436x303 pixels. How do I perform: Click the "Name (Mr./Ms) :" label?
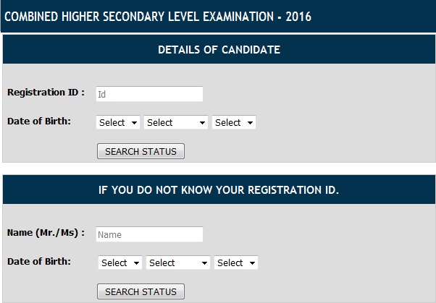tap(46, 233)
